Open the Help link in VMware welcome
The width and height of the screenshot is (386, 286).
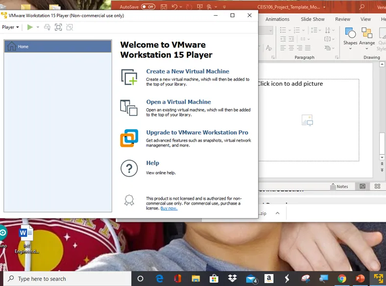coord(153,163)
